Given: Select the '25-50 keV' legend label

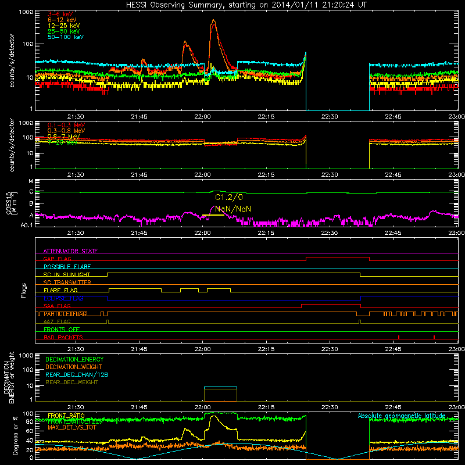Looking at the screenshot, I should pos(64,31).
